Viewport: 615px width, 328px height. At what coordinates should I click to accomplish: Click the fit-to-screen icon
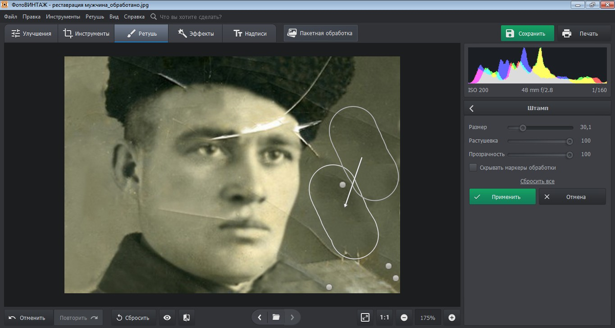(x=365, y=318)
